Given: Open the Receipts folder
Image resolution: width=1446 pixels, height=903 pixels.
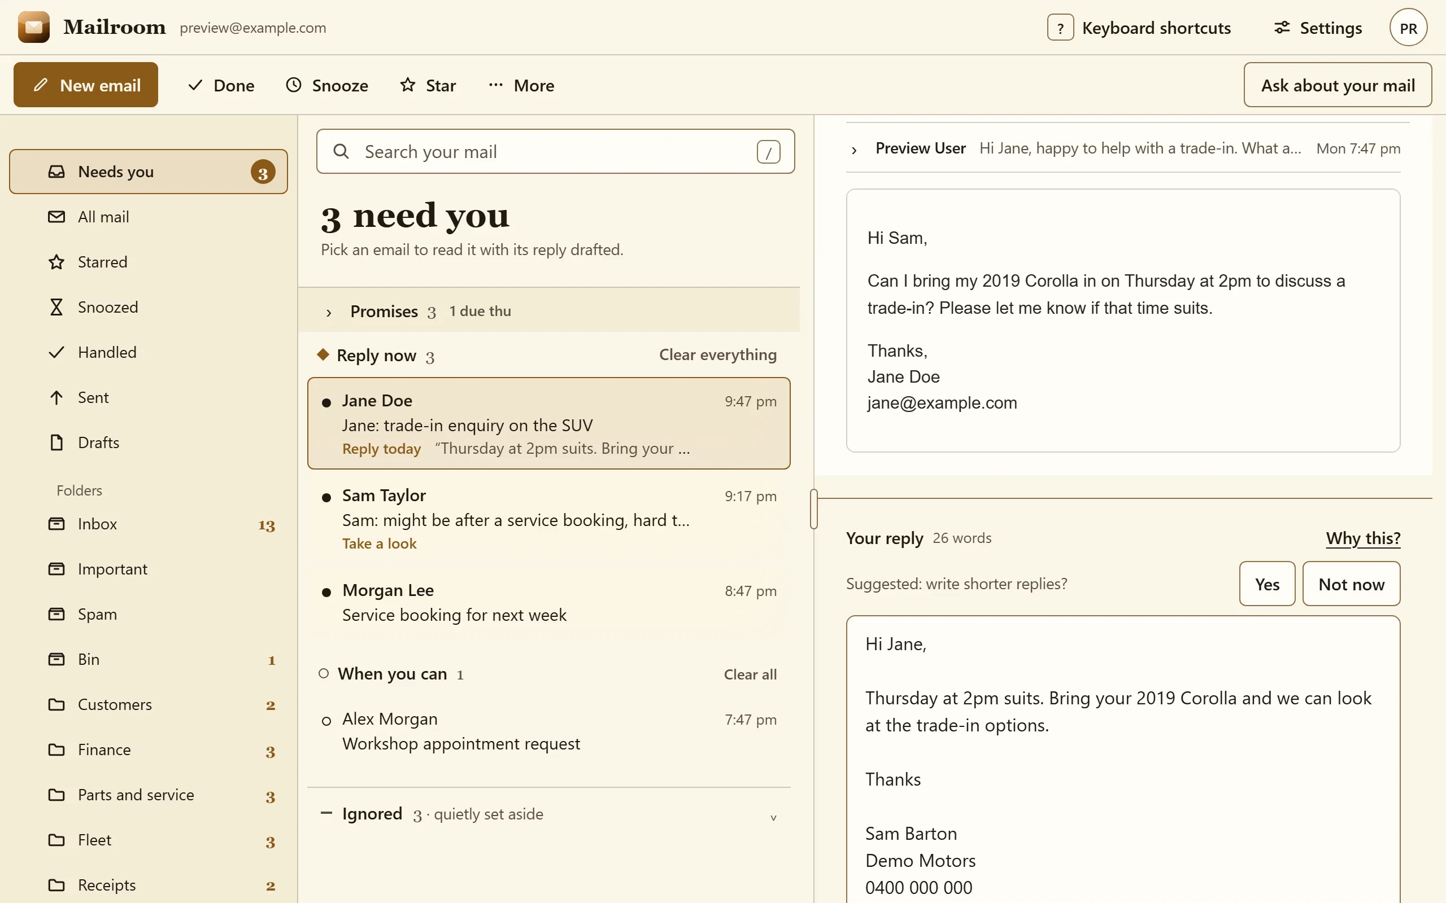Looking at the screenshot, I should click(x=148, y=885).
